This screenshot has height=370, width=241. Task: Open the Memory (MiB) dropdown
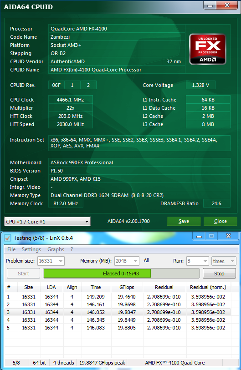(x=127, y=261)
